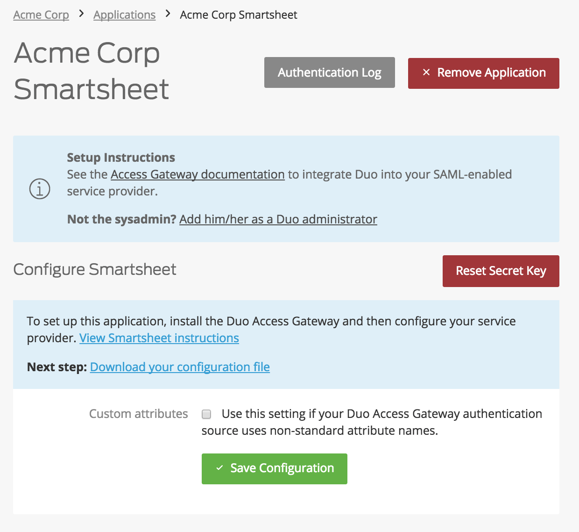The width and height of the screenshot is (579, 532).
Task: Click the Configure Smartsheet heading
Action: click(x=95, y=269)
